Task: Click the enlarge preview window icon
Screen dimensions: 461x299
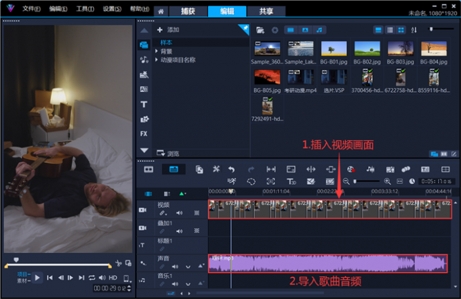Action: click(128, 263)
